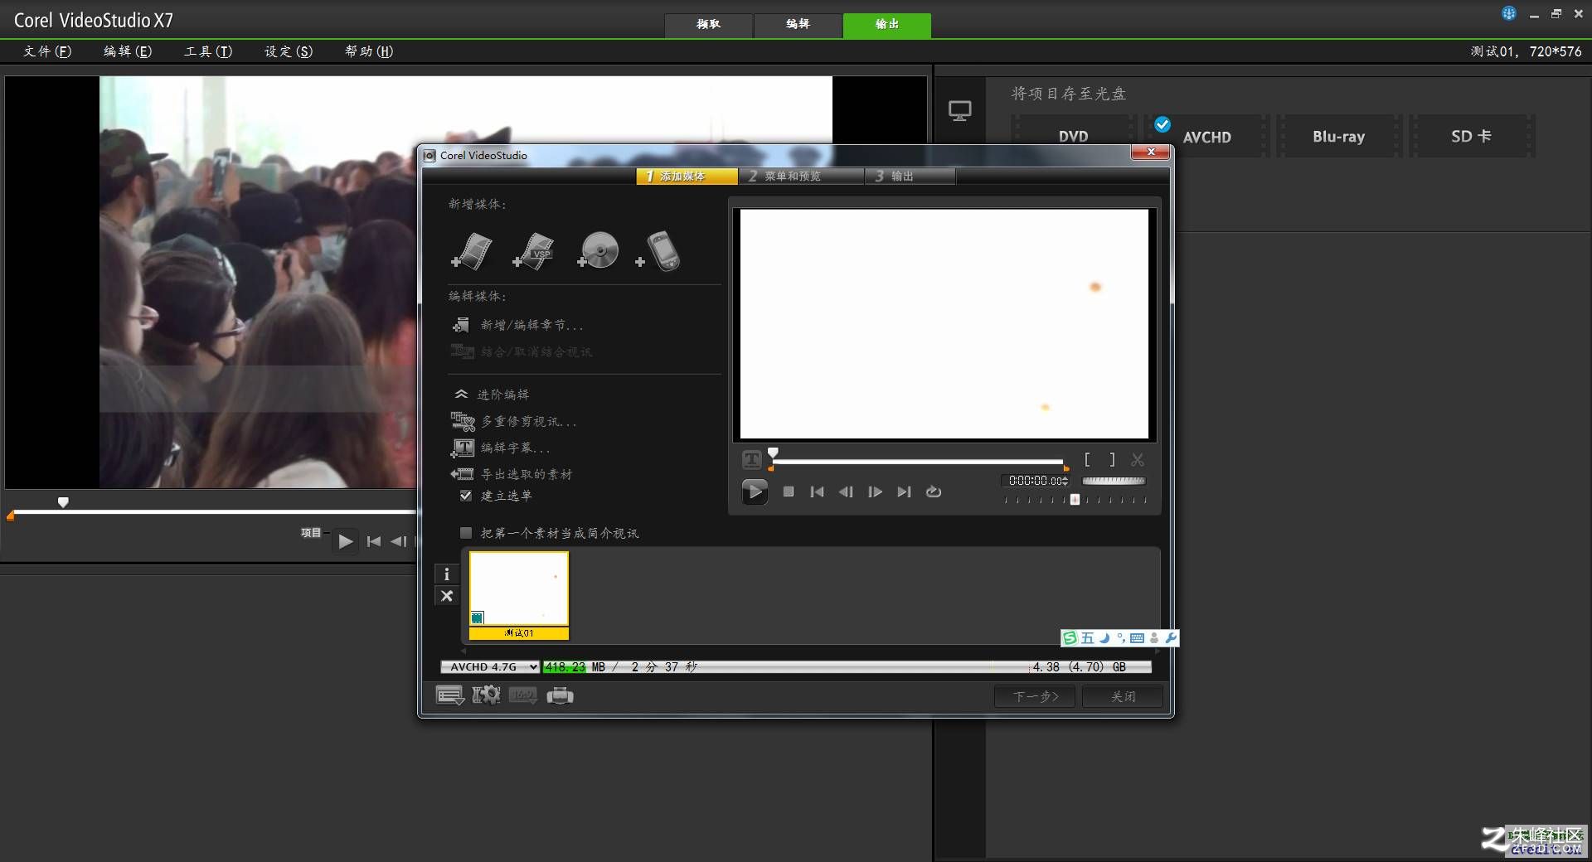The image size is (1592, 862).
Task: Open Sogou IME wrench settings icon
Action: pos(1171,638)
